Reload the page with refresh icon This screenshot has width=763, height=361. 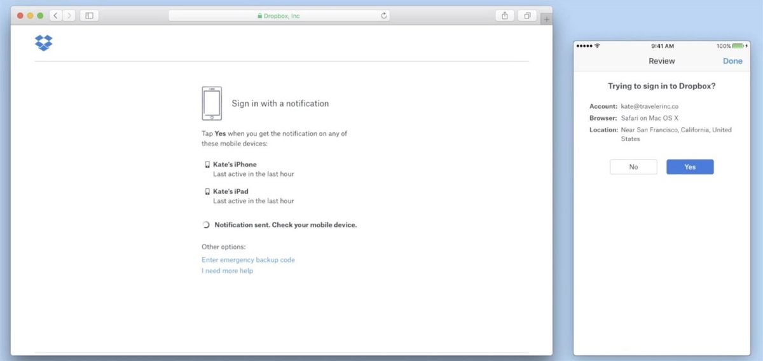click(x=384, y=16)
